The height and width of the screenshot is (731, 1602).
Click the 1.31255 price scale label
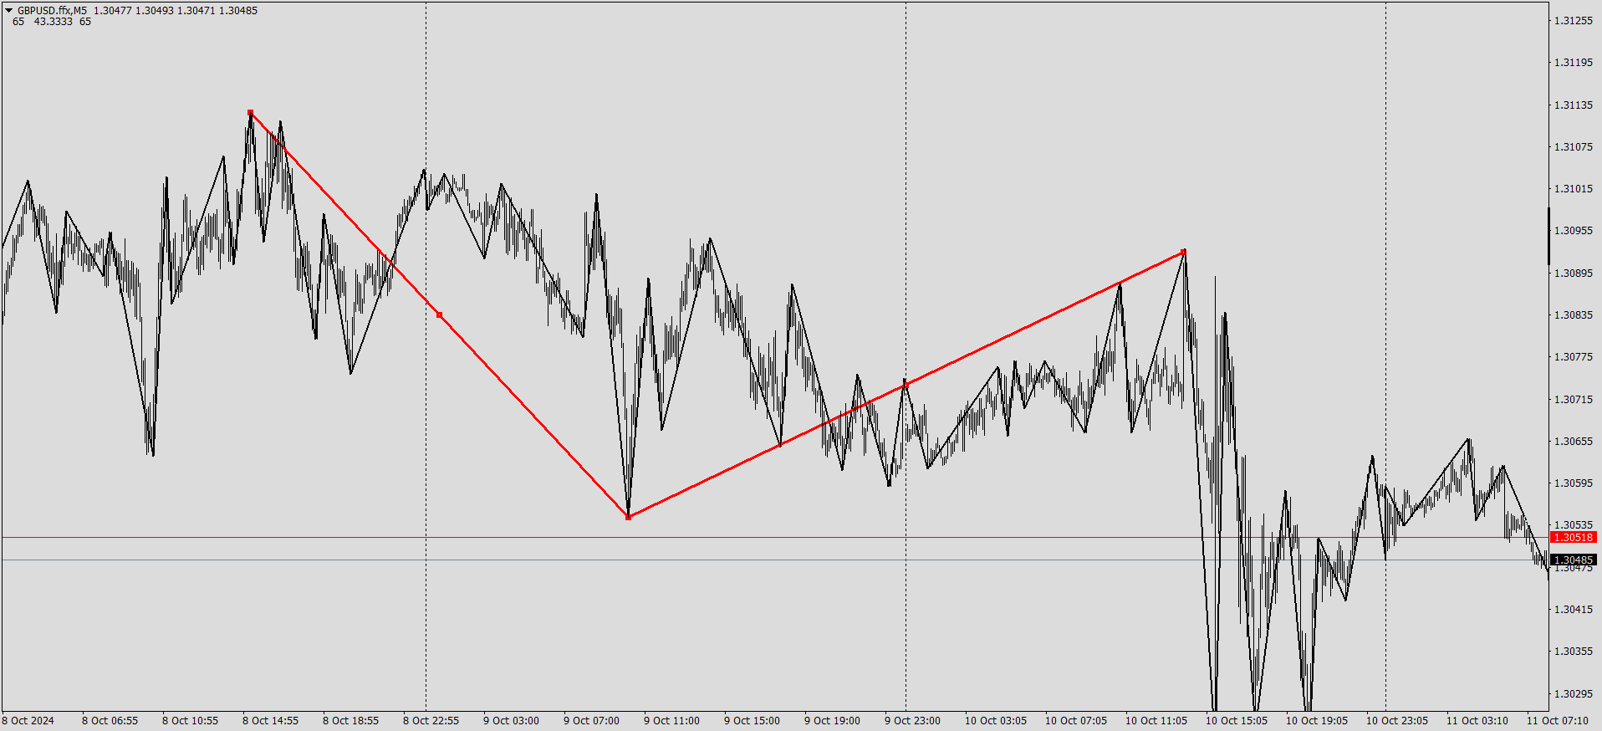[x=1574, y=20]
